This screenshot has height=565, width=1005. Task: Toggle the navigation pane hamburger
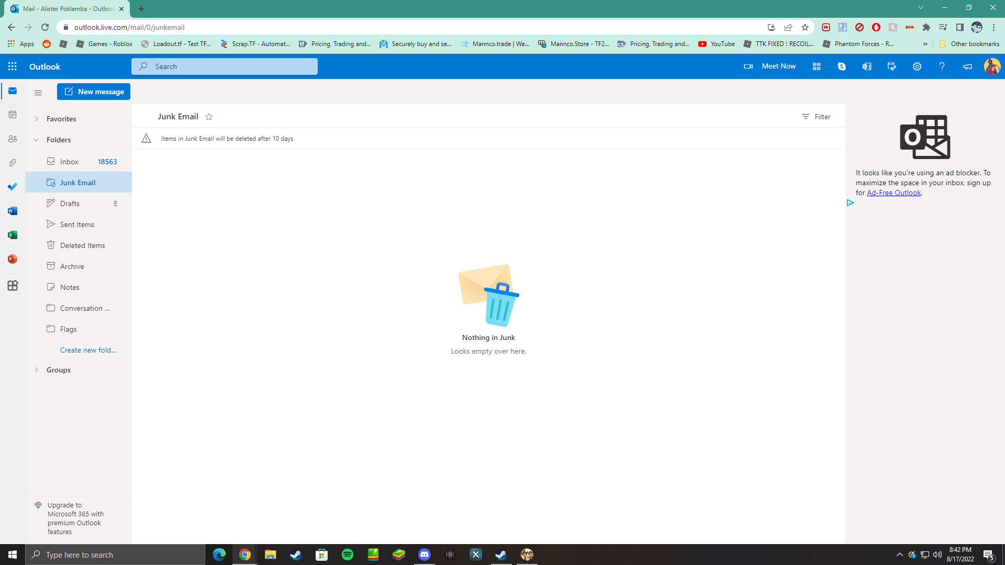click(x=38, y=93)
